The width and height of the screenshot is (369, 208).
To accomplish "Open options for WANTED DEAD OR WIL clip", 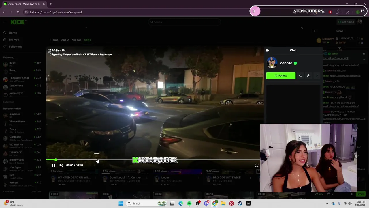I will point(95,177).
